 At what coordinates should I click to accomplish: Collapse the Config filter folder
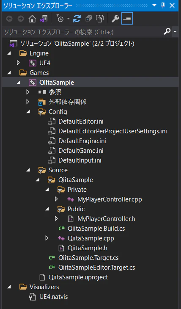tap(28, 112)
